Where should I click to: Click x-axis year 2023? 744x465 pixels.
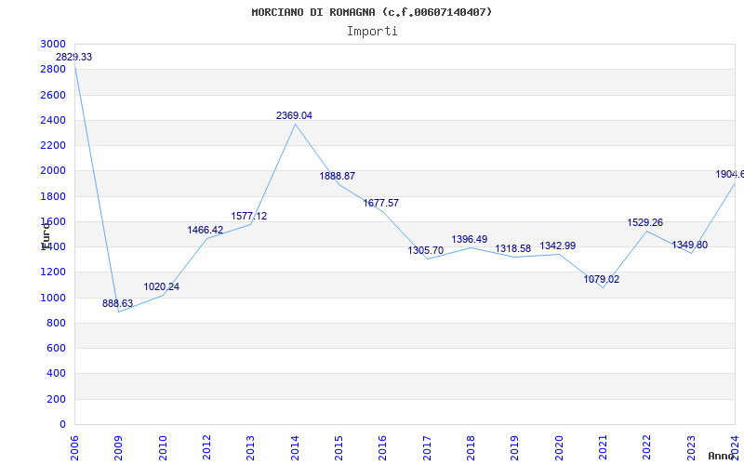coord(691,448)
